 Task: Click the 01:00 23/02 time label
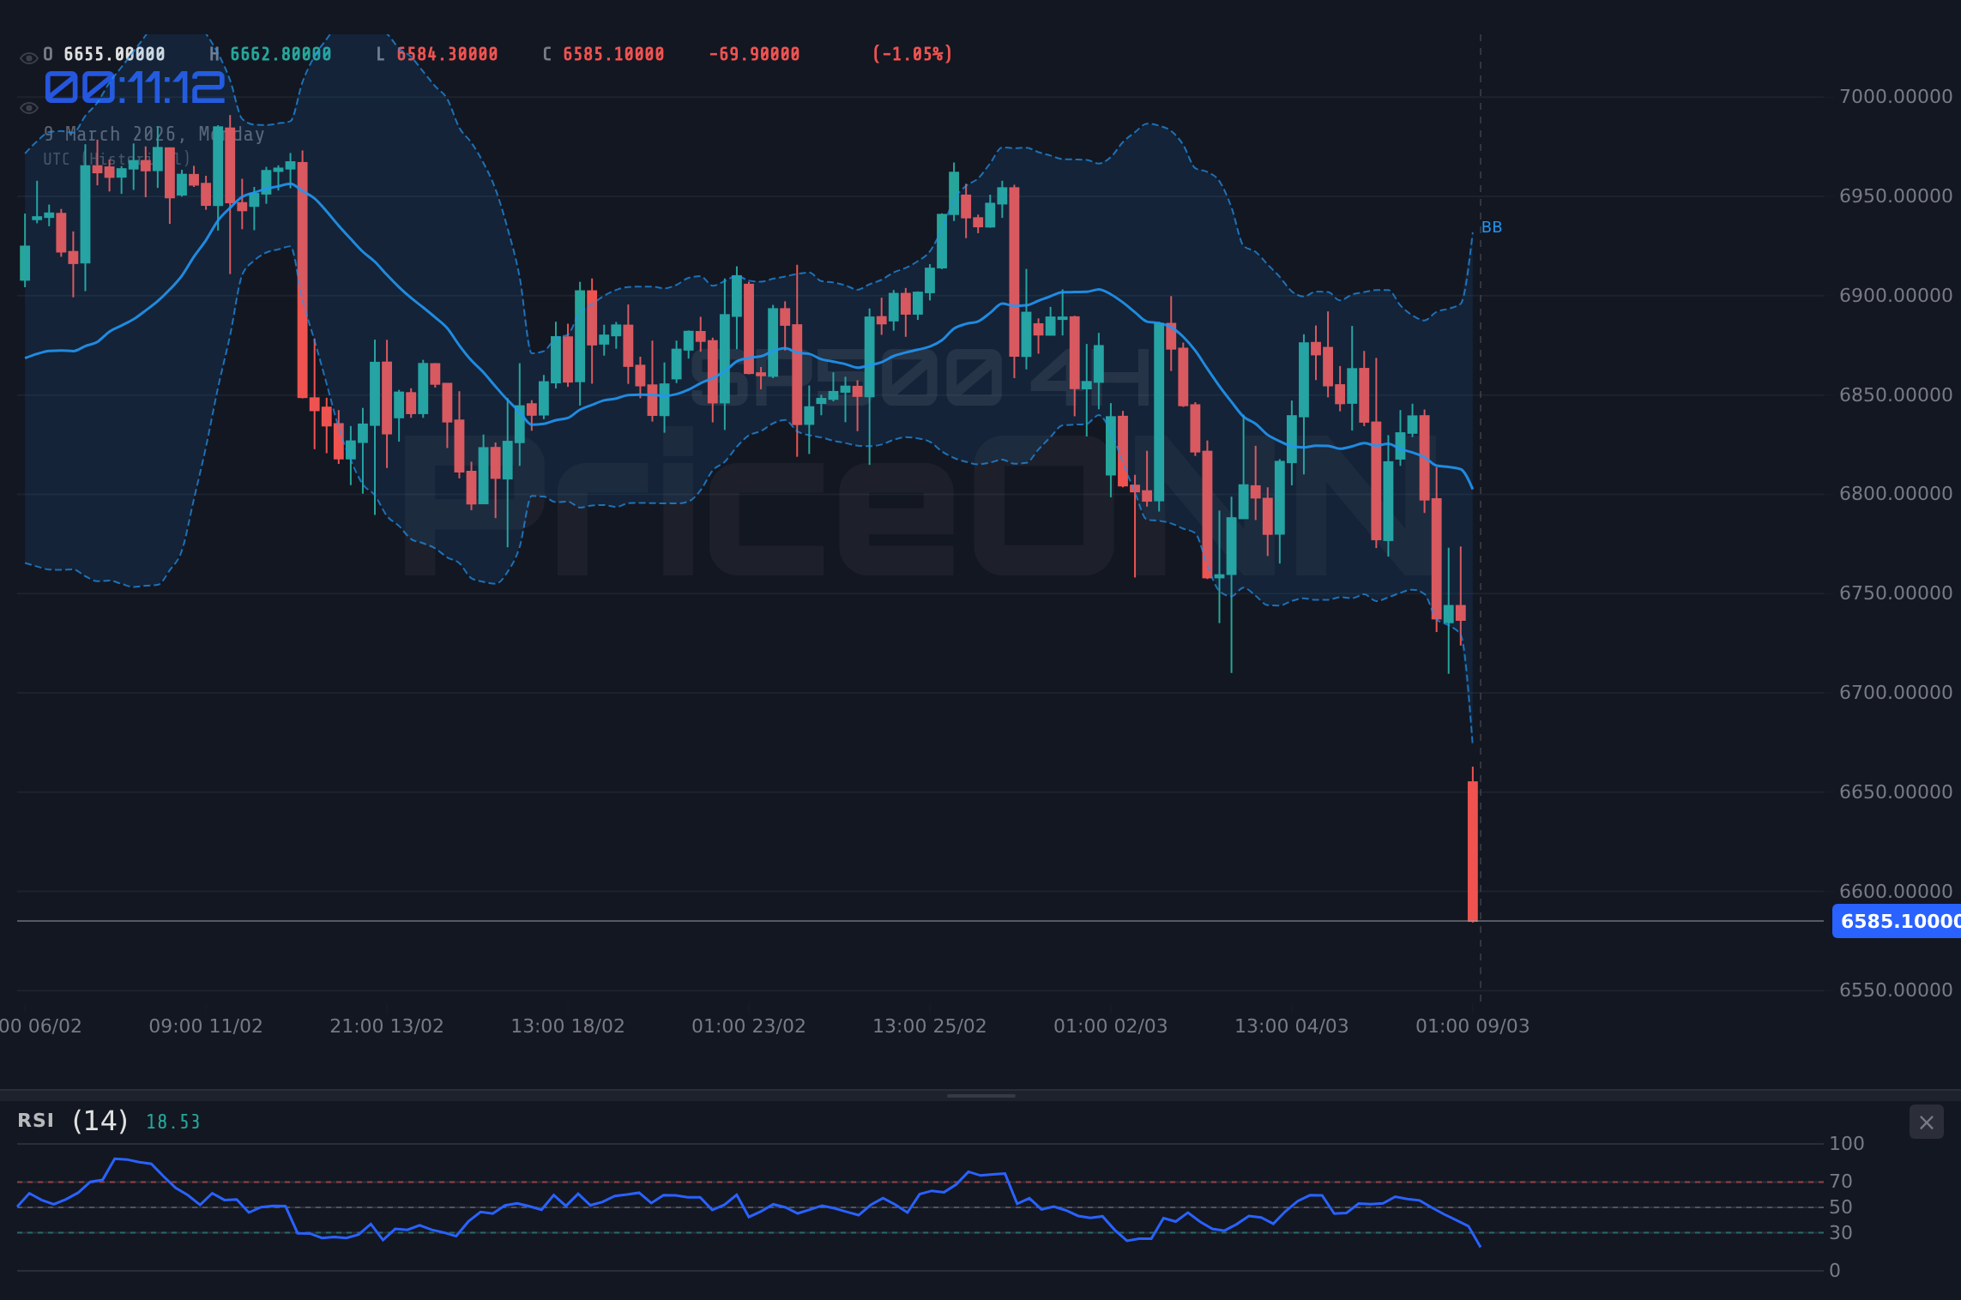coord(749,1026)
